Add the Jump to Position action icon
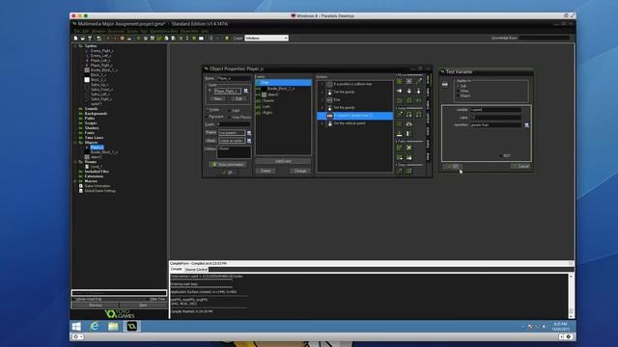The width and height of the screenshot is (618, 347). click(x=399, y=115)
